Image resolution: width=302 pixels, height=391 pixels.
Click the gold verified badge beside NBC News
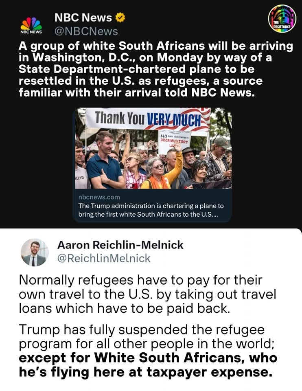120,18
